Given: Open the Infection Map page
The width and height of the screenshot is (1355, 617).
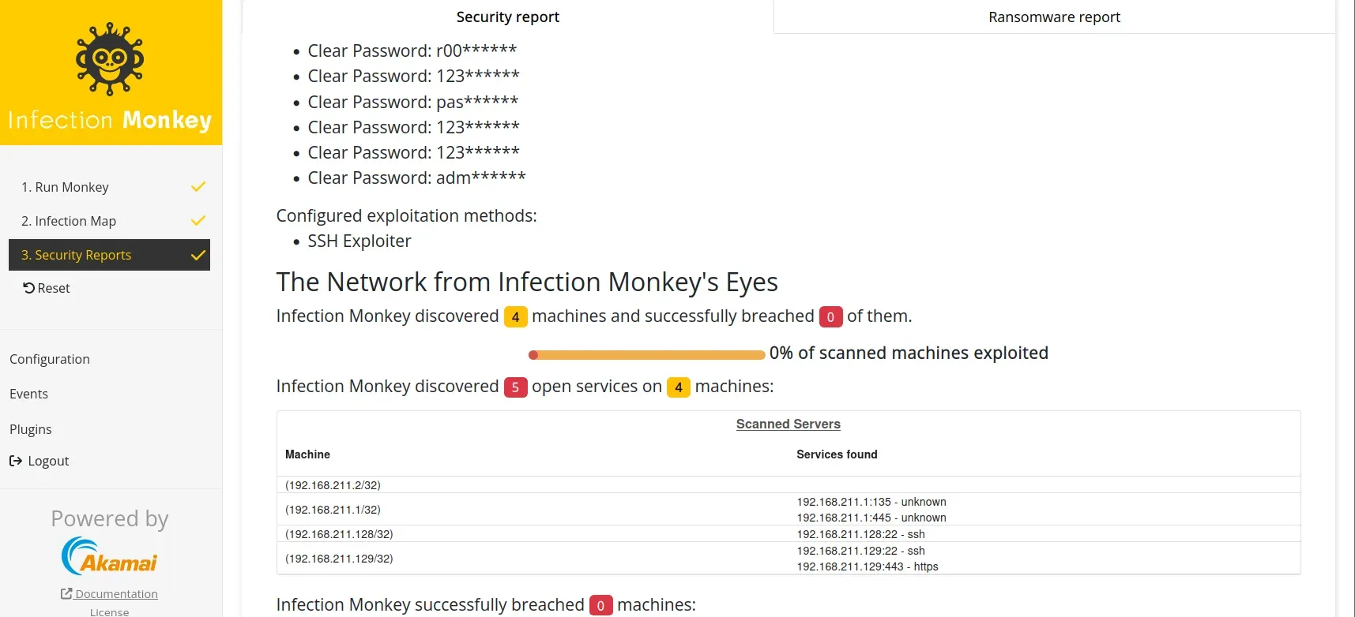Looking at the screenshot, I should [x=69, y=221].
